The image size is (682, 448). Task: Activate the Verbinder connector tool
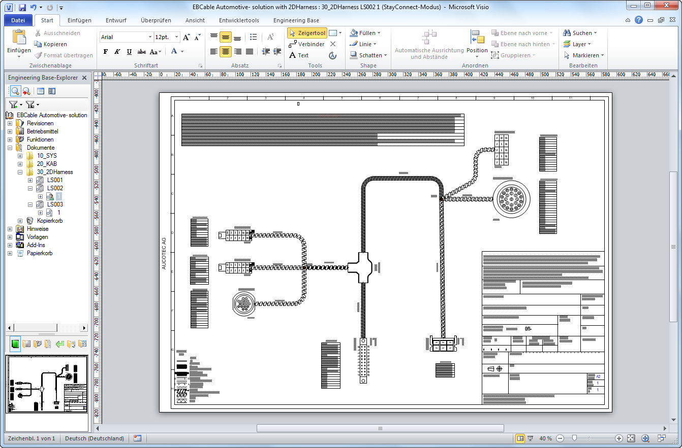tap(306, 44)
